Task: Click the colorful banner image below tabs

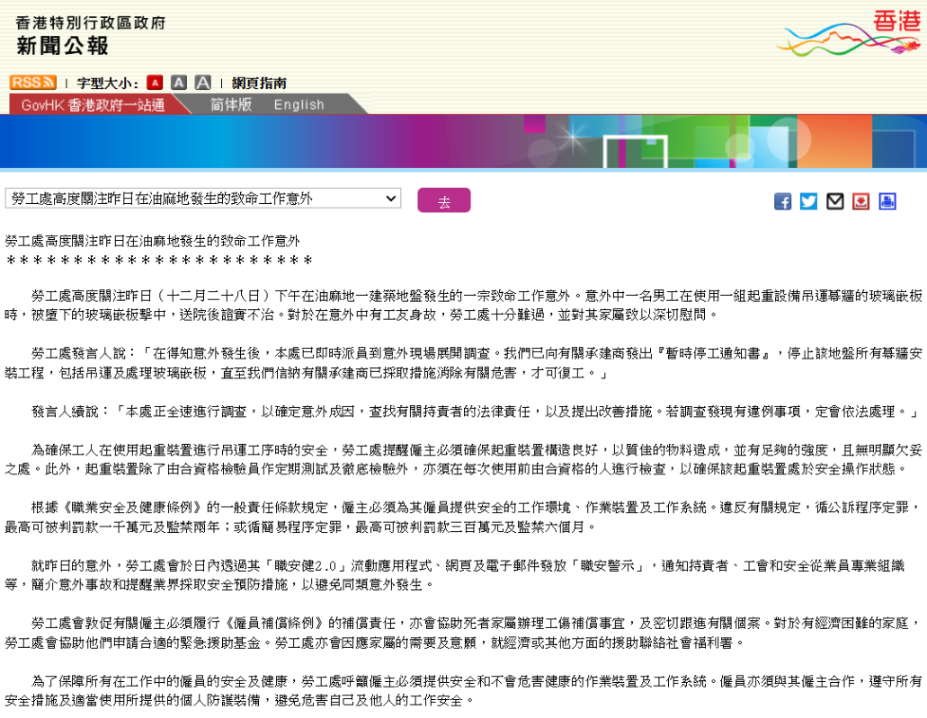Action: pyautogui.click(x=463, y=142)
